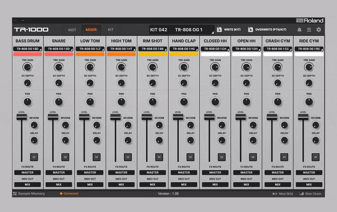Screen dimensions: 337x212
Task: Click the Rim Shot pan knob
Action: pos(153,101)
